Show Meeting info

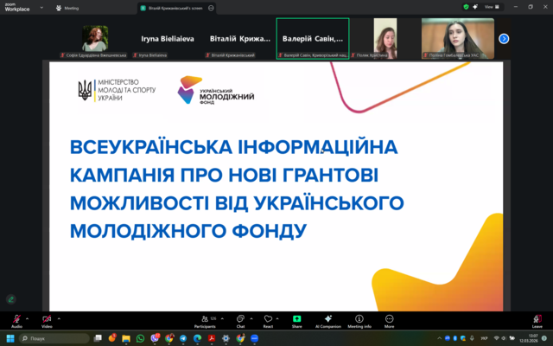tap(361, 319)
